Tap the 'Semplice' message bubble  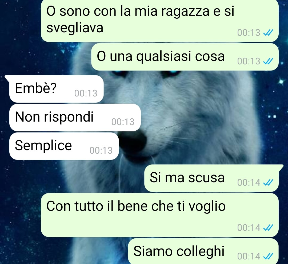point(64,146)
